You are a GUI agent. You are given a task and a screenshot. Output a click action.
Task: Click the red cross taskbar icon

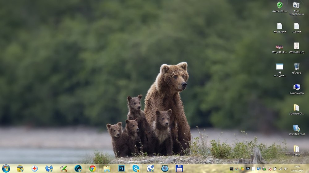coord(35,168)
